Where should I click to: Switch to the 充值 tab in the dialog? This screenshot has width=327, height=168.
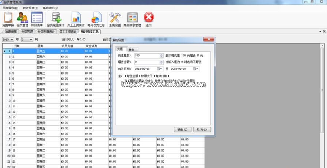121,49
